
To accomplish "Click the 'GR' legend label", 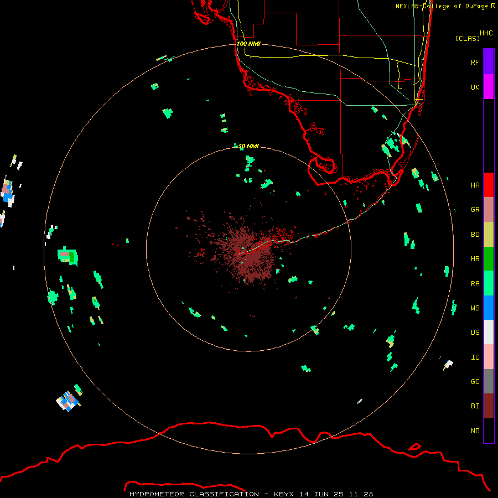I will [x=475, y=210].
